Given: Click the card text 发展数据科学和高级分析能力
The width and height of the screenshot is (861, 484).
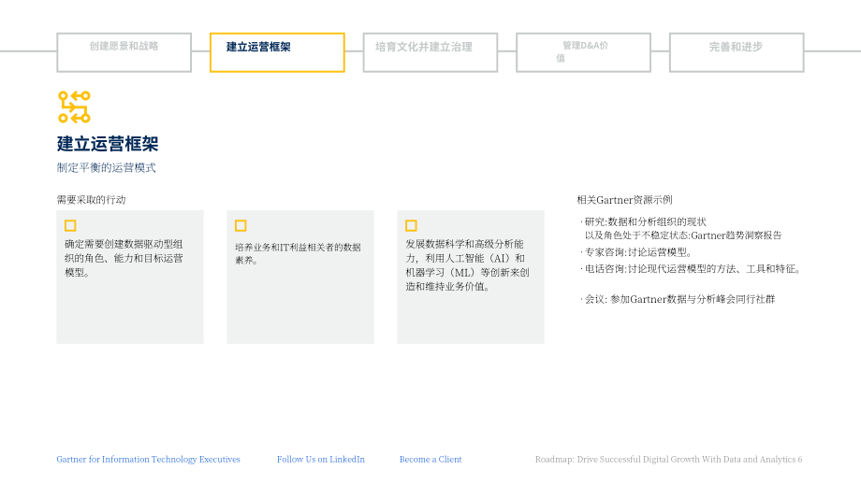Looking at the screenshot, I should click(467, 265).
